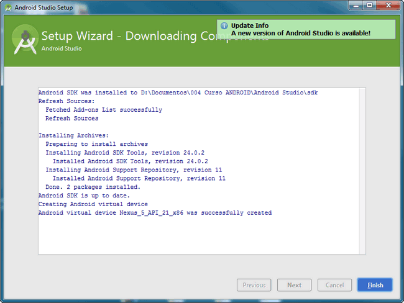Click 'Installing Android SDK Tools, revision 24.0.2'
This screenshot has width=404, height=303.
click(x=125, y=153)
